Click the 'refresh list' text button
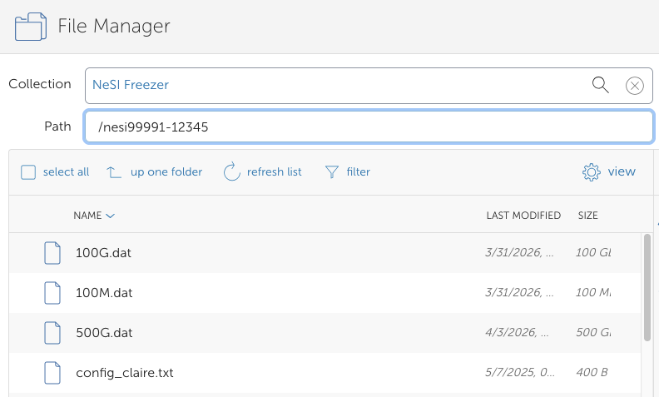Screen dimensions: 659x397 [x=274, y=172]
